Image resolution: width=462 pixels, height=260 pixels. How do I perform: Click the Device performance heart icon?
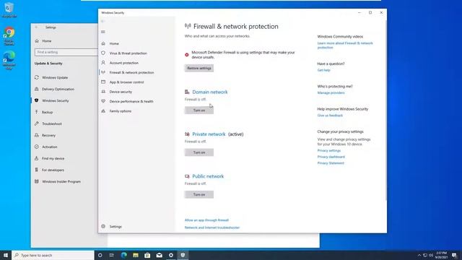(103, 101)
